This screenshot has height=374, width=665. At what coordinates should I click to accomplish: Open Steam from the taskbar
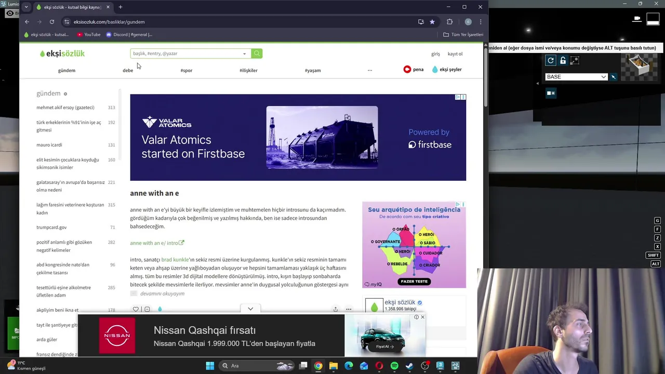pyautogui.click(x=409, y=366)
